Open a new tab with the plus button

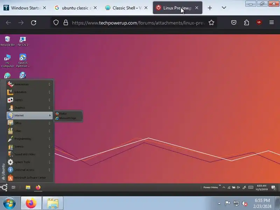click(210, 8)
